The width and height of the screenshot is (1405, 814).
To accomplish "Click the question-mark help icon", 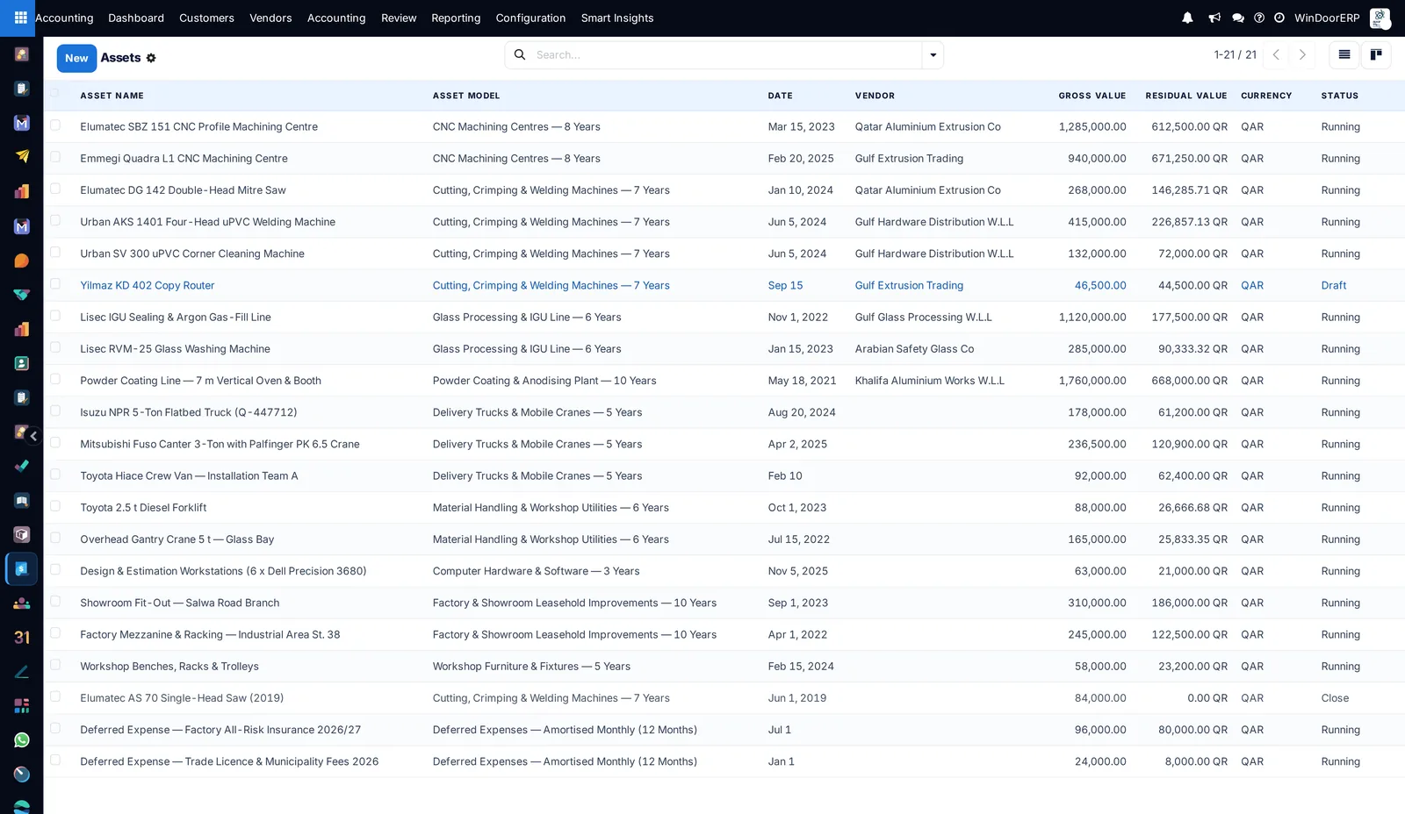I will (x=1259, y=18).
